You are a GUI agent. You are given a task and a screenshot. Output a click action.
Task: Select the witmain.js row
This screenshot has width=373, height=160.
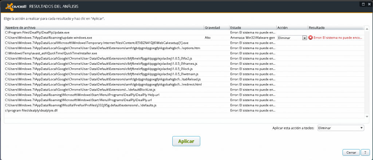click(184, 74)
